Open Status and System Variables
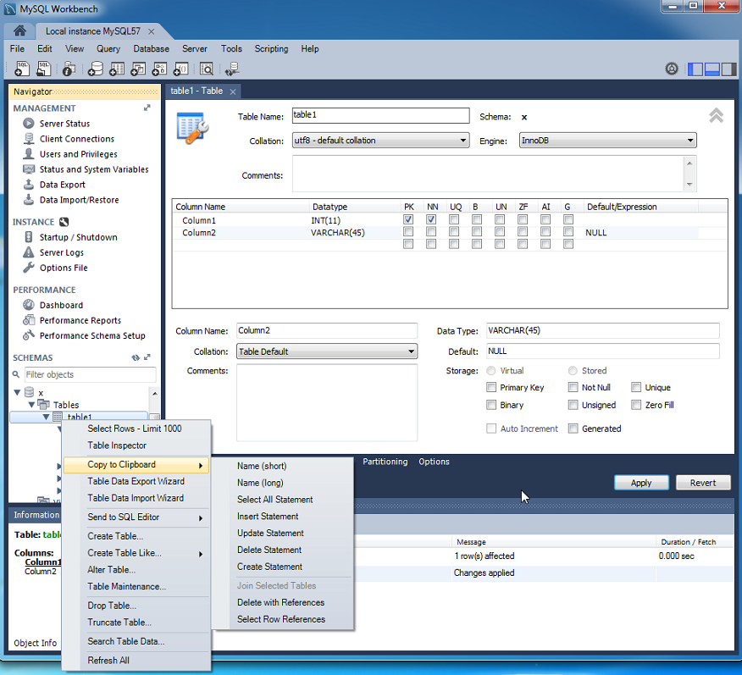Viewport: 742px width, 675px height. (x=94, y=169)
